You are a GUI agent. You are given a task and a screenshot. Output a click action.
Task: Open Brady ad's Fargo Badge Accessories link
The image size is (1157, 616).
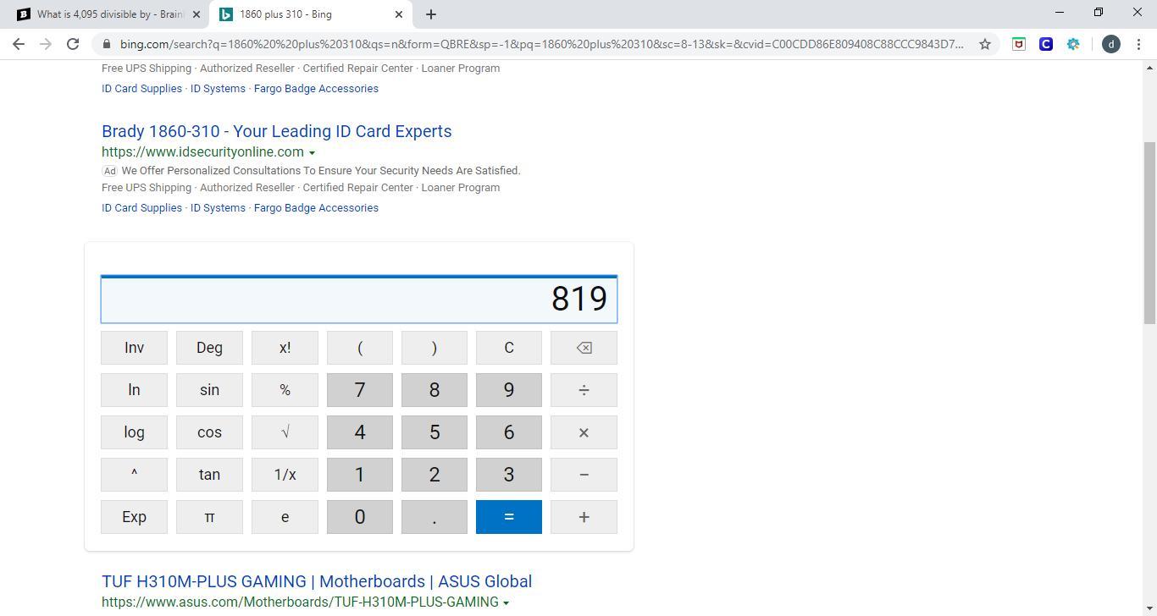(x=316, y=207)
